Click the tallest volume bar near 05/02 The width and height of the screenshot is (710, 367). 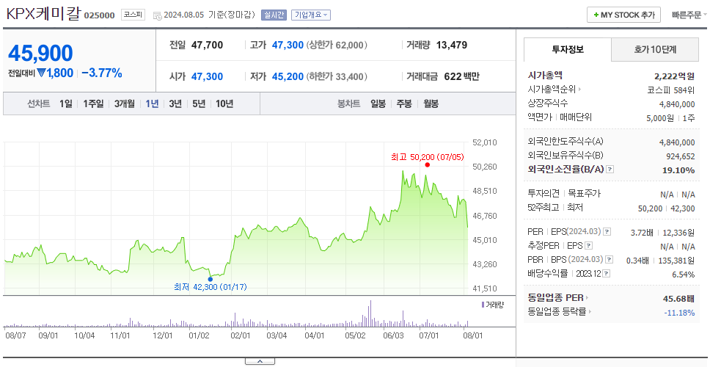(370, 313)
